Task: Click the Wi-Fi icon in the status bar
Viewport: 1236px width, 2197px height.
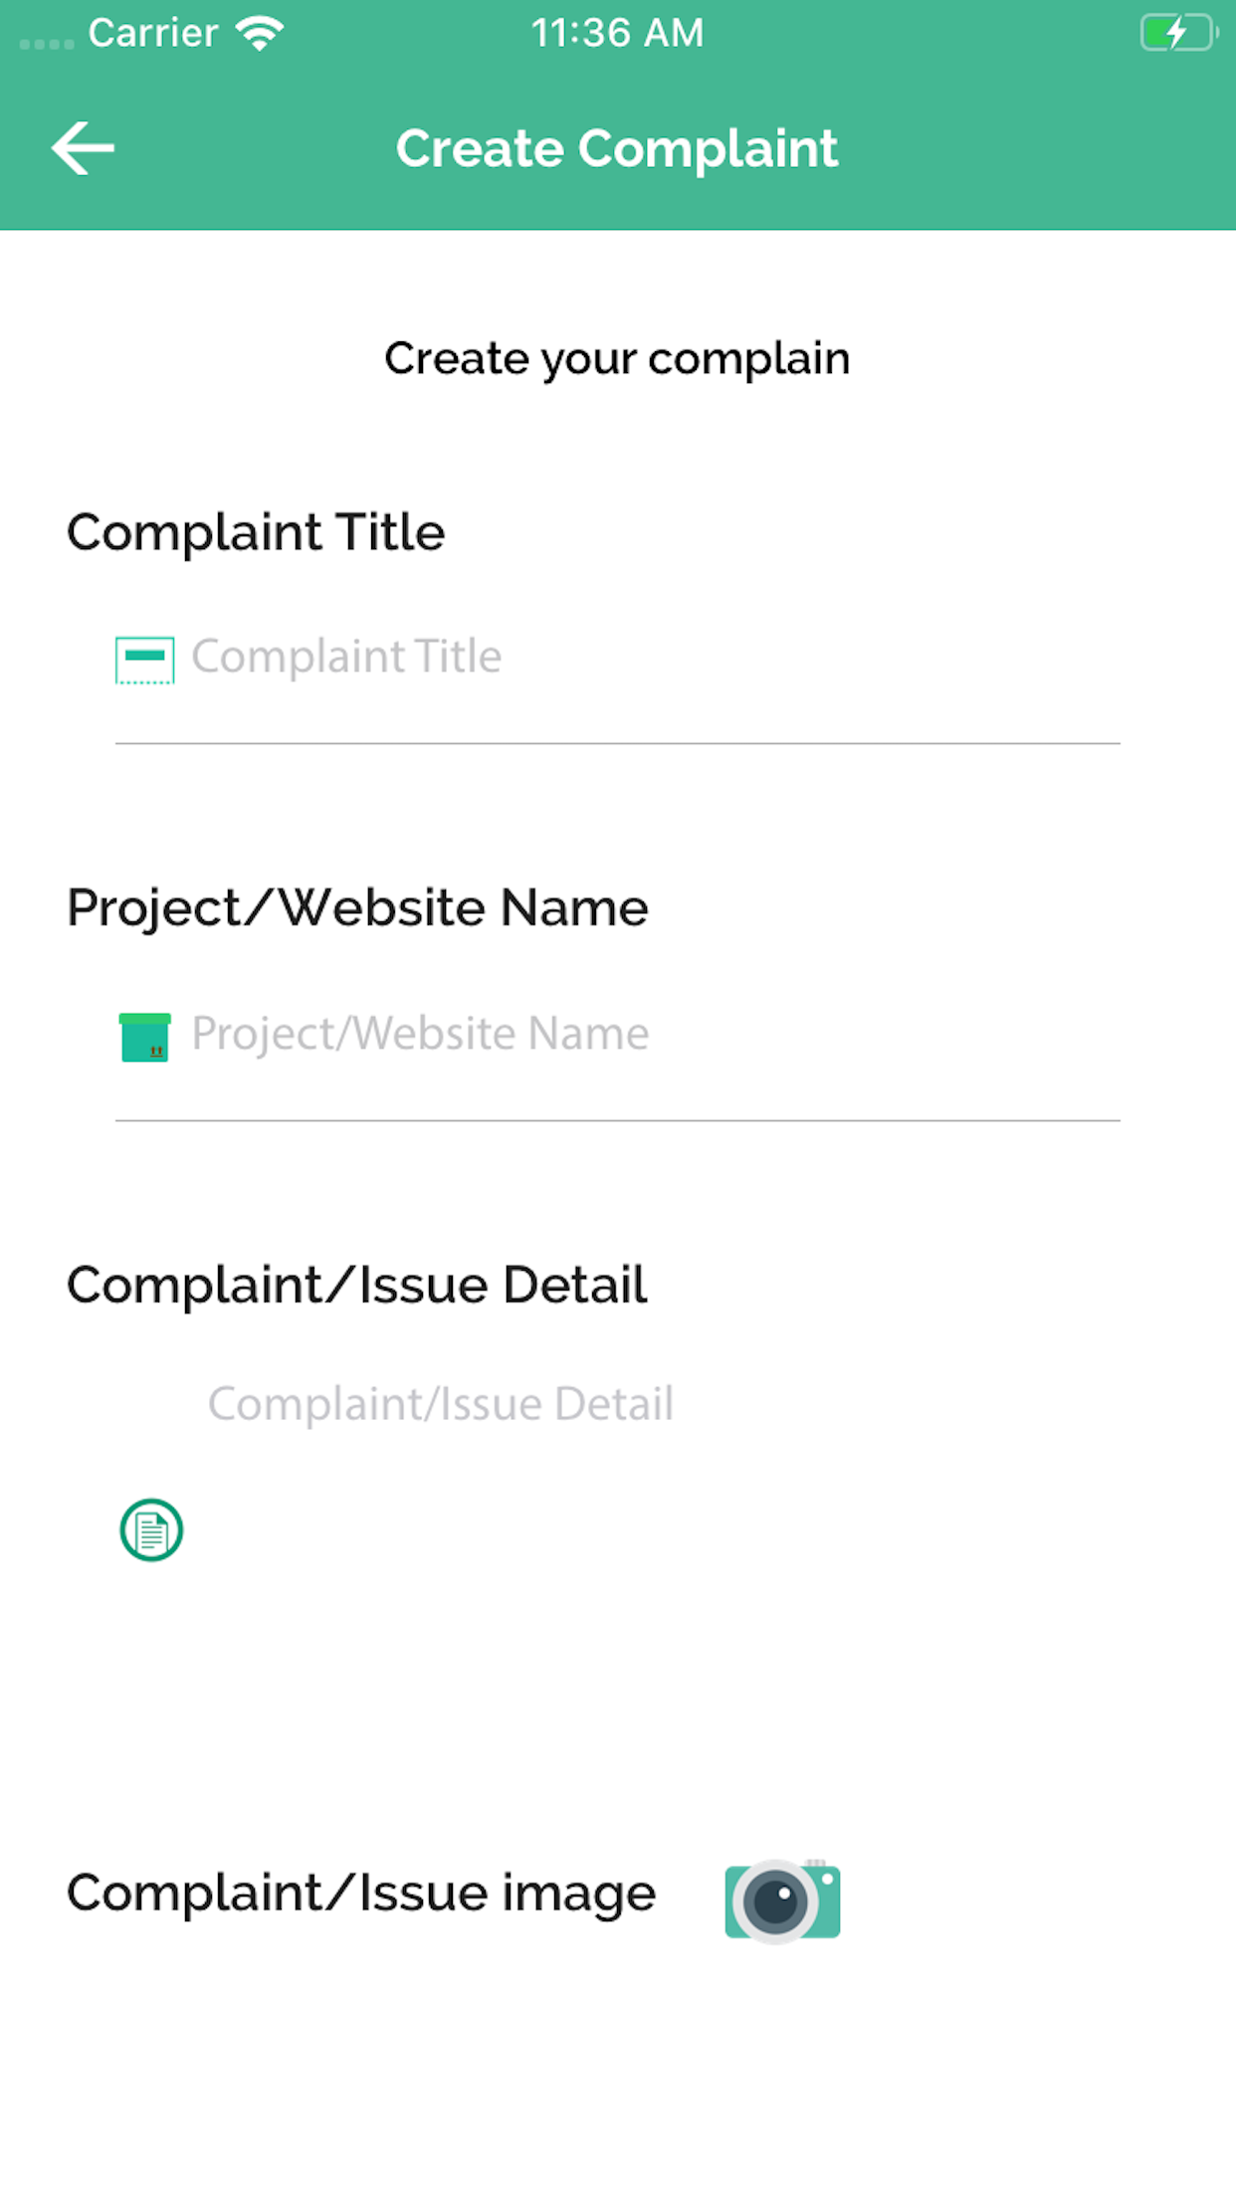Action: (x=259, y=32)
